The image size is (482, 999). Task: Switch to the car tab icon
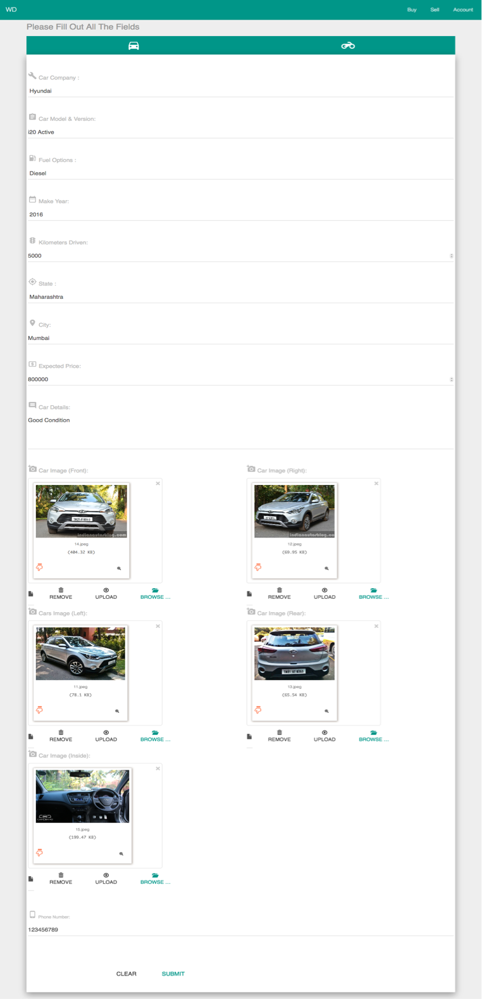tap(133, 46)
